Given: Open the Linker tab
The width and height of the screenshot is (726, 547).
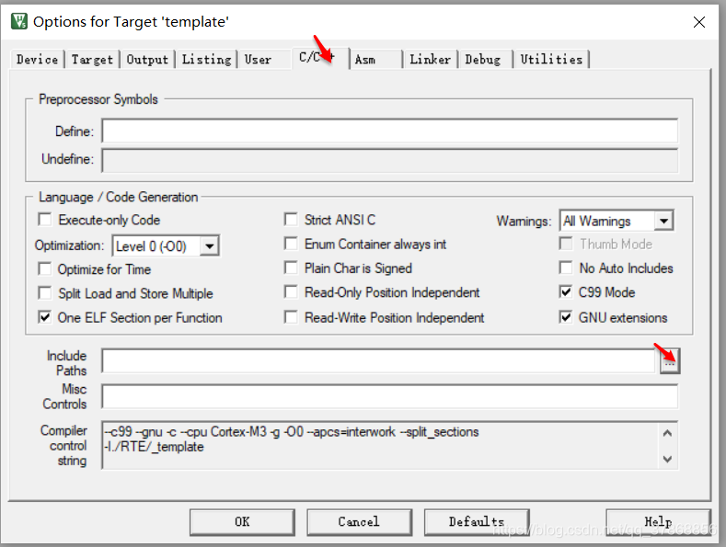Looking at the screenshot, I should (x=430, y=60).
